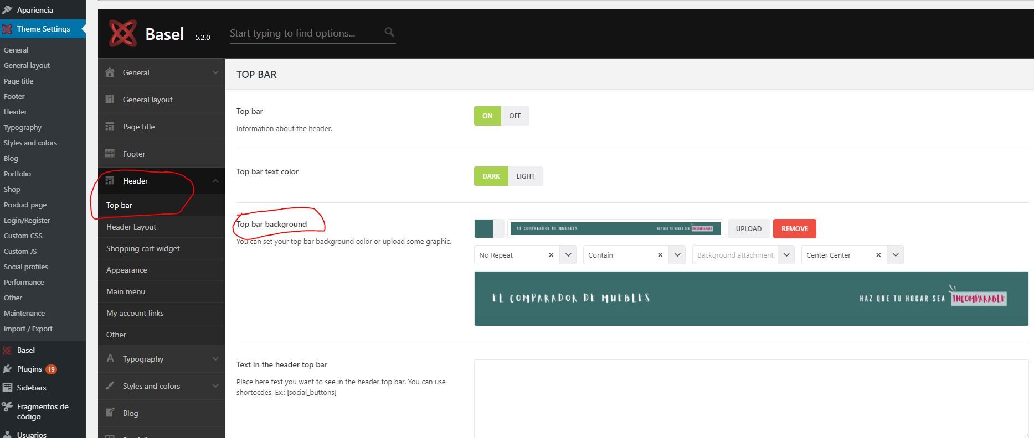The image size is (1034, 438).
Task: Open the background repeat dropdown
Action: click(x=568, y=255)
